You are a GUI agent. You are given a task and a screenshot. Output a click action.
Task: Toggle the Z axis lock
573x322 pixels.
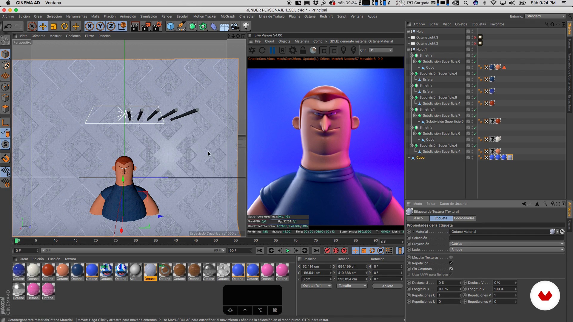click(111, 27)
